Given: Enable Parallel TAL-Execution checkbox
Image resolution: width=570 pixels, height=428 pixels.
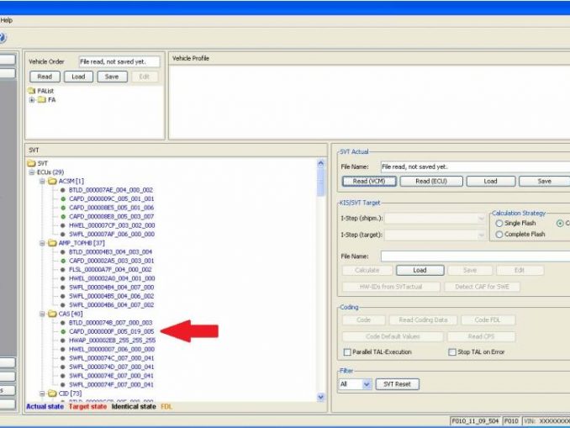Looking at the screenshot, I should 346,351.
